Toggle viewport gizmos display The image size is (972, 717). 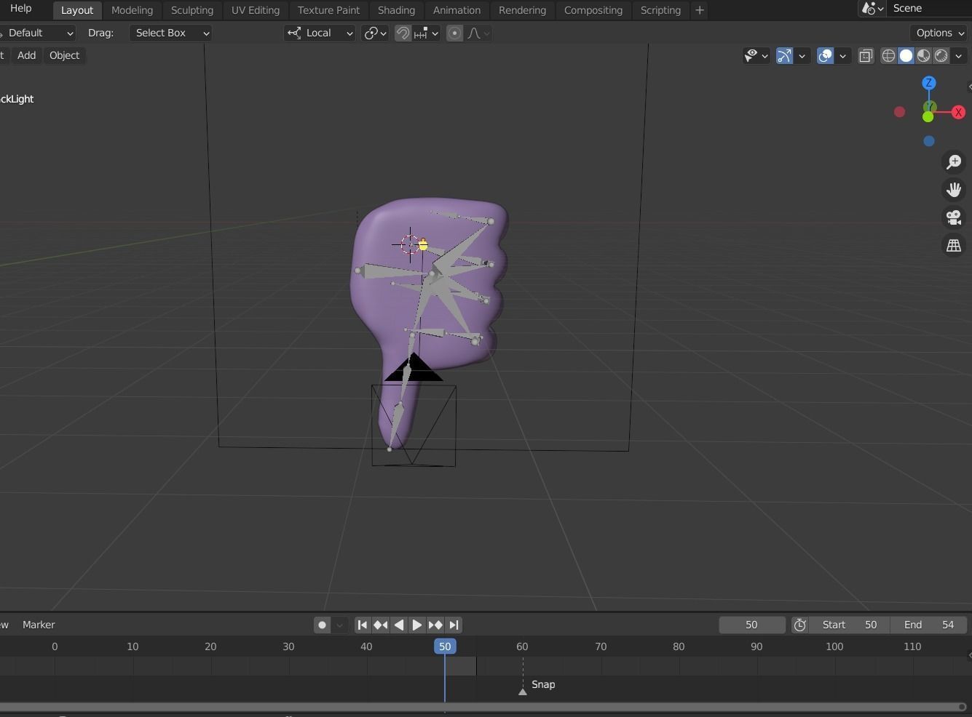coord(784,55)
